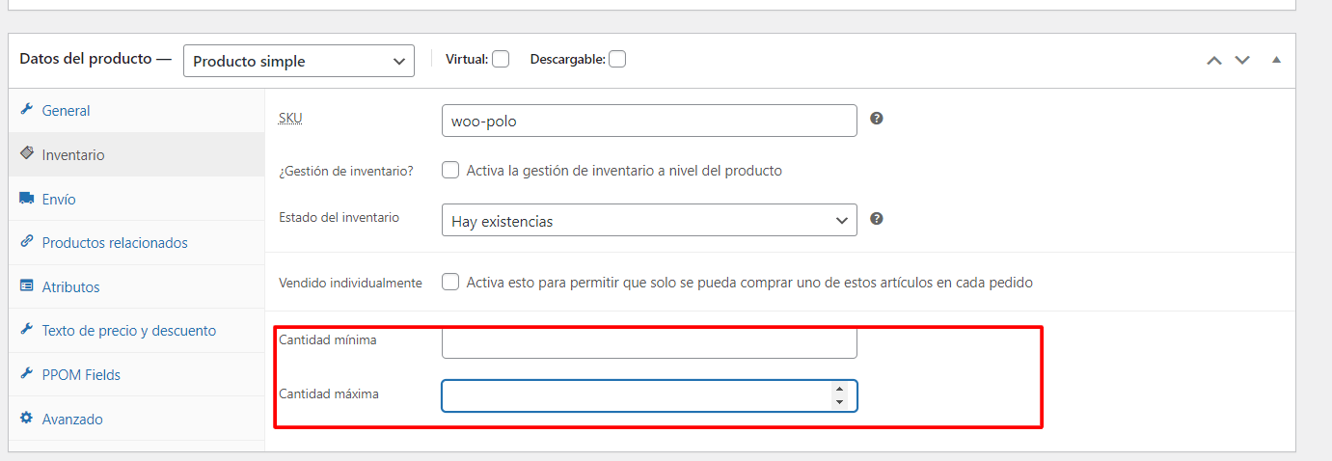Click the Envío truck icon

click(x=27, y=199)
